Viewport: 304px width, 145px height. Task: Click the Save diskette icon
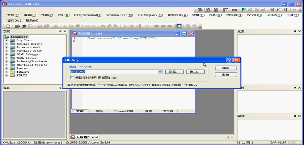click(40, 26)
